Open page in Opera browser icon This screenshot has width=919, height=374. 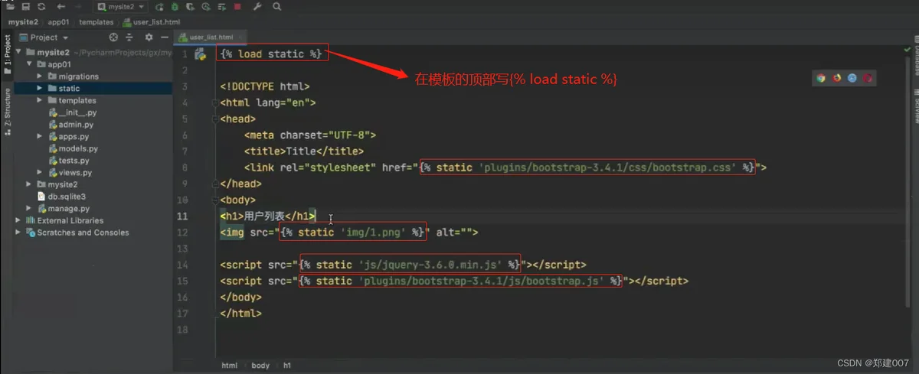868,77
